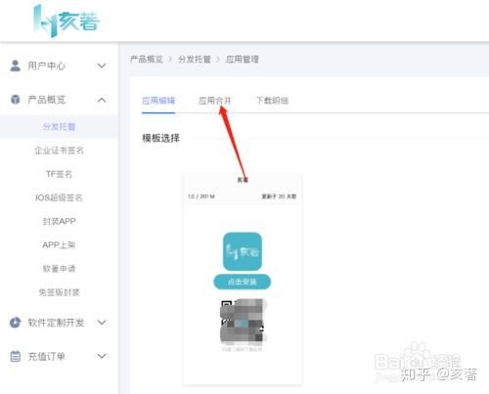Open TF签名 in the sidebar

pyautogui.click(x=59, y=174)
